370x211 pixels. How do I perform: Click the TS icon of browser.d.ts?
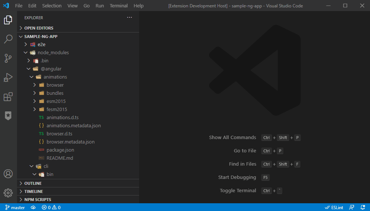click(x=41, y=134)
